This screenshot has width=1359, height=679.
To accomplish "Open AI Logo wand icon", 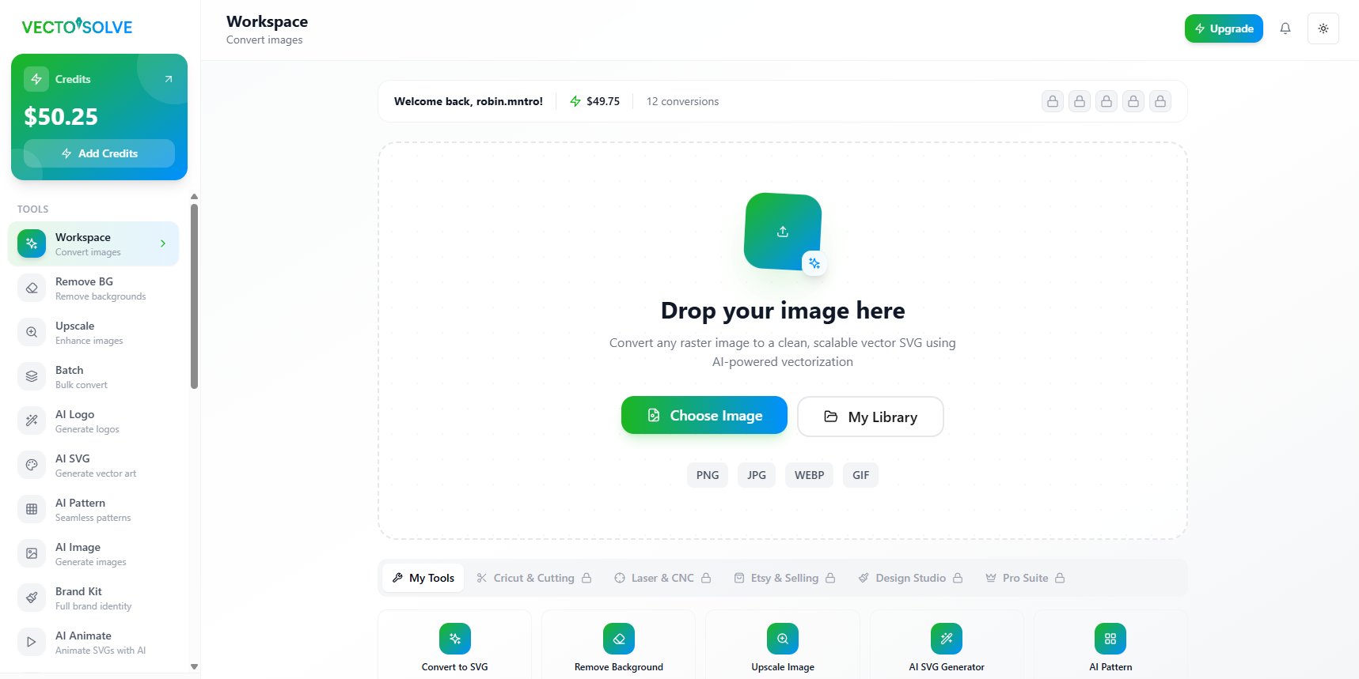I will point(32,421).
